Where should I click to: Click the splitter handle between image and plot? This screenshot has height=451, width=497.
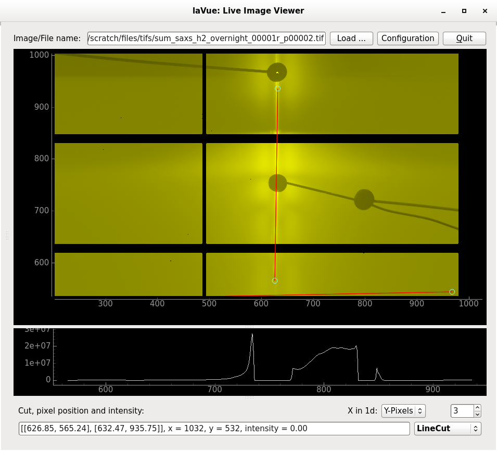(x=249, y=327)
